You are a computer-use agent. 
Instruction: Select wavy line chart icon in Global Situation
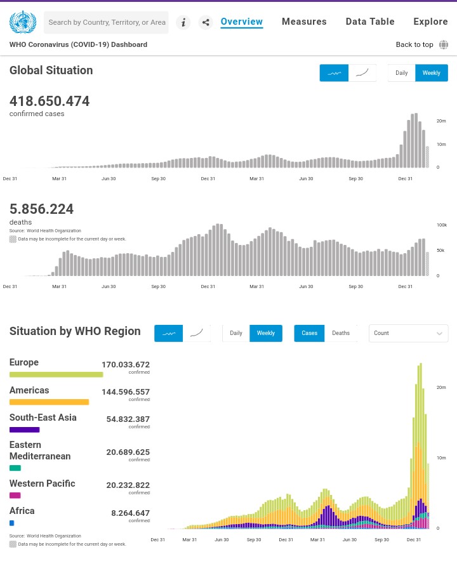click(334, 73)
